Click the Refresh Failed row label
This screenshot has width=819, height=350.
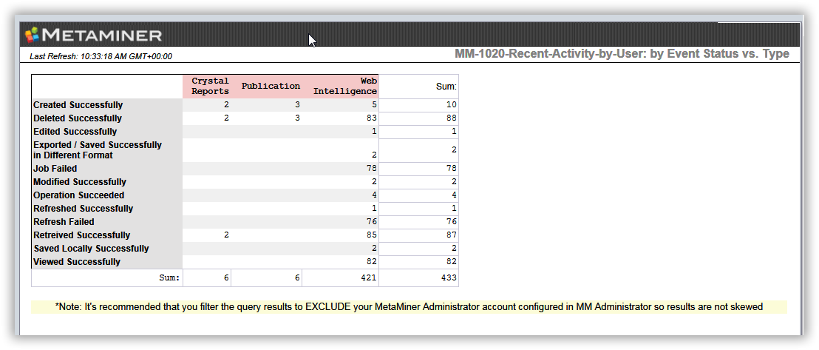64,222
